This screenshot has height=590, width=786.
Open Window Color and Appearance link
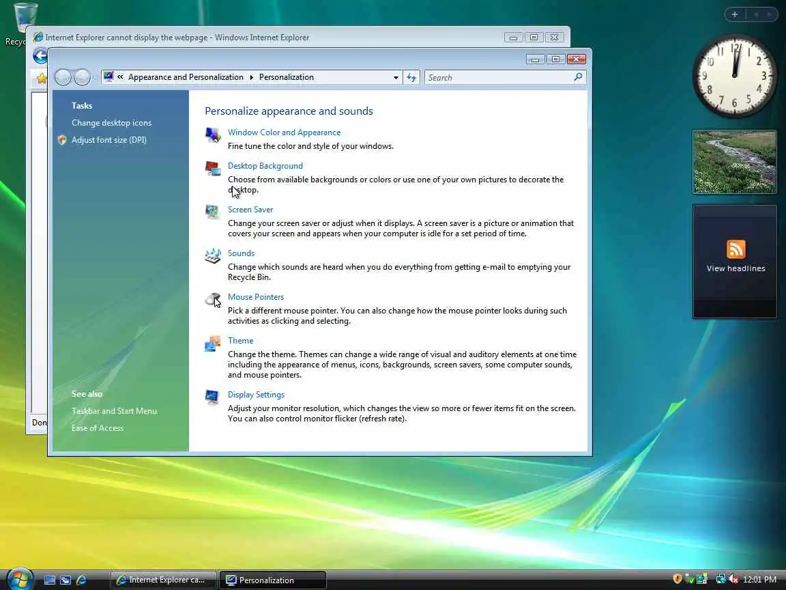tap(285, 132)
